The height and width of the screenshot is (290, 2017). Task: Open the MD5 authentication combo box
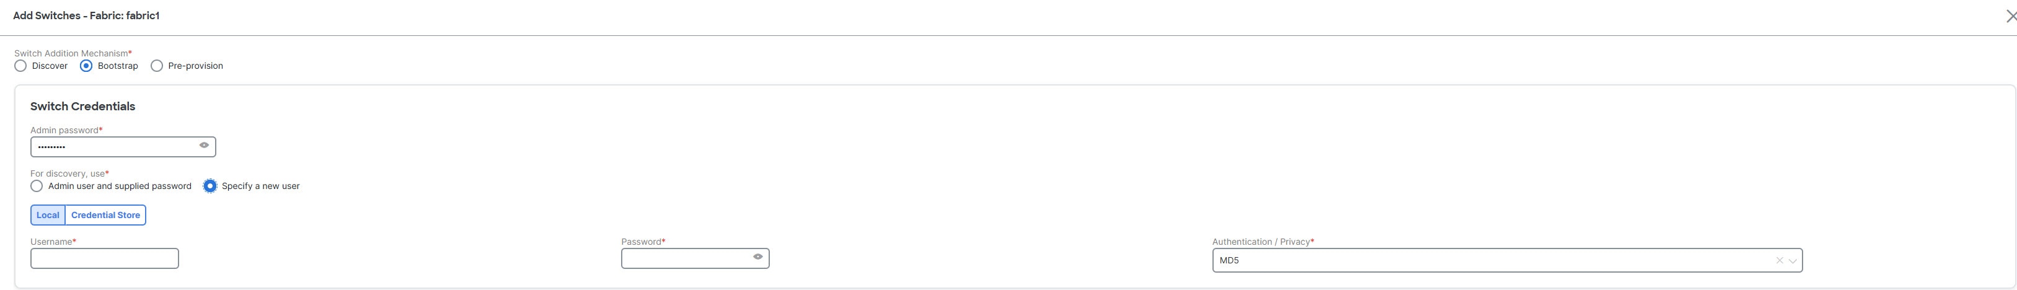1506,260
